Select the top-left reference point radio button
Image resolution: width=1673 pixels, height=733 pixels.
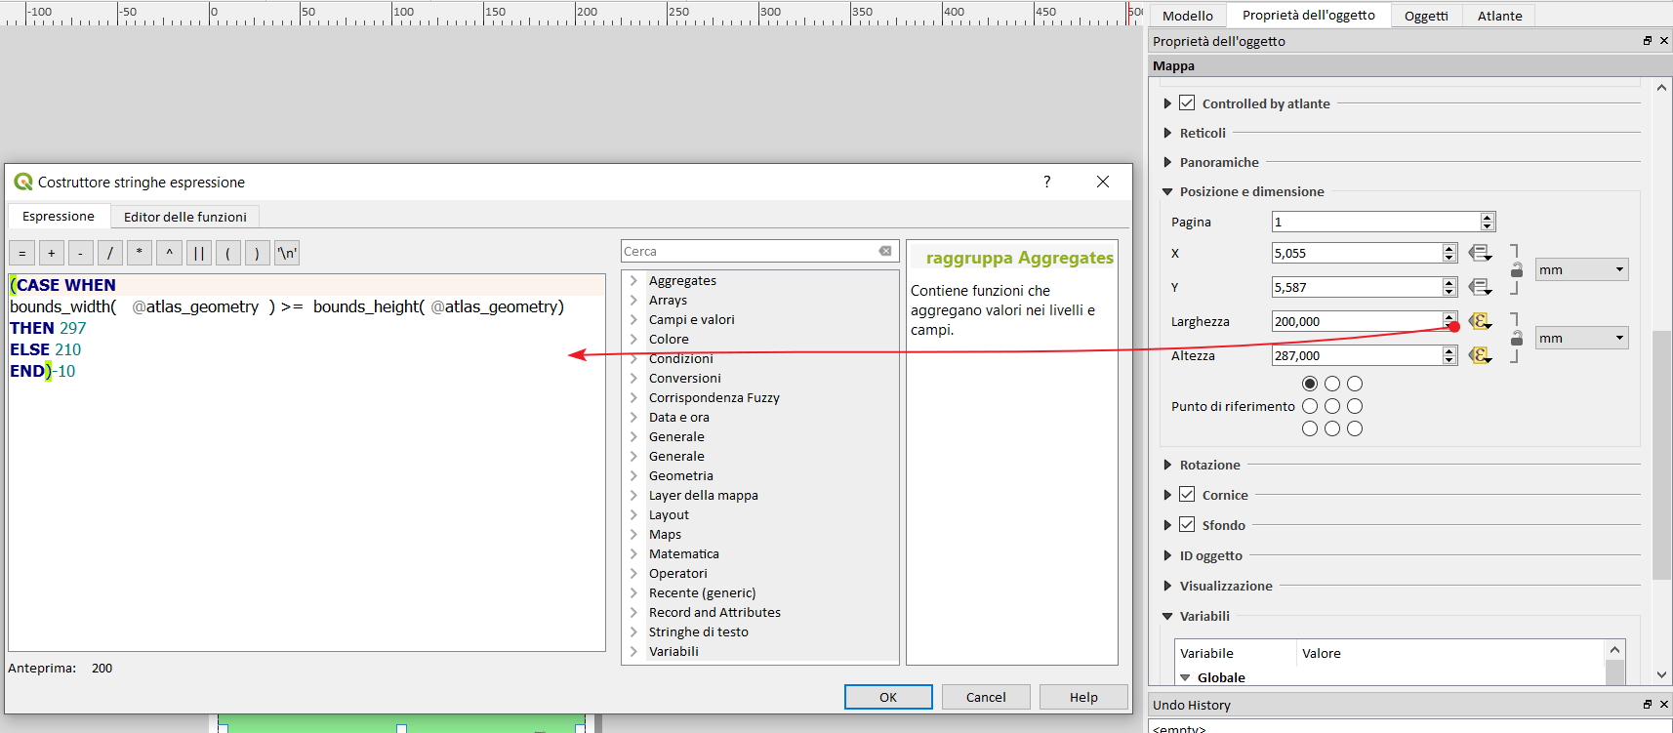coord(1310,384)
